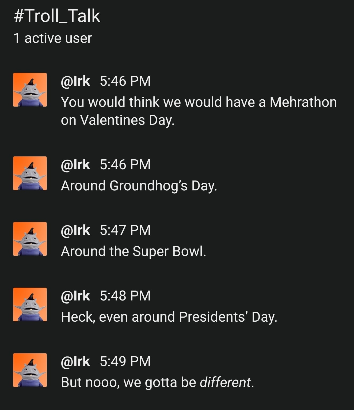The width and height of the screenshot is (354, 410).
Task: Click the @Irk username on the 5:49 PM message
Action: click(x=75, y=361)
